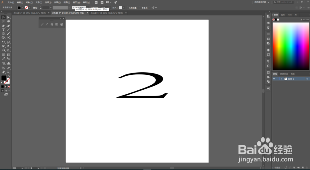Open the Stroke panel icon in dock
The width and height of the screenshot is (310, 170).
click(268, 34)
